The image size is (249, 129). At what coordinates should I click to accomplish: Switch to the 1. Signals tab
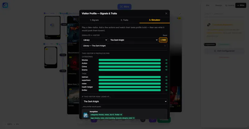[x=94, y=20]
